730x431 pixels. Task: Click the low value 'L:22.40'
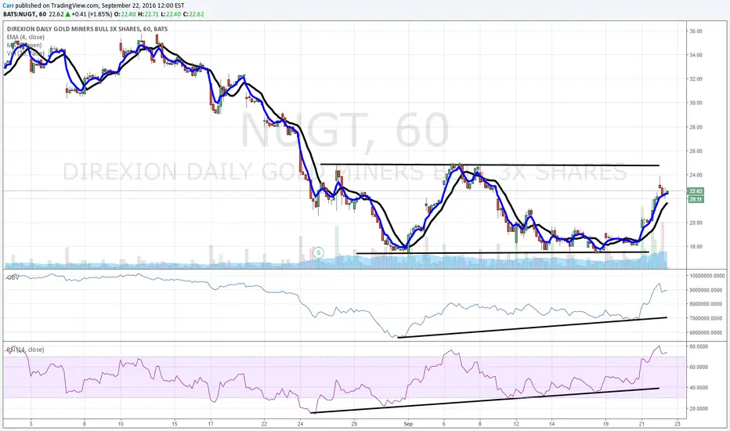[x=171, y=14]
